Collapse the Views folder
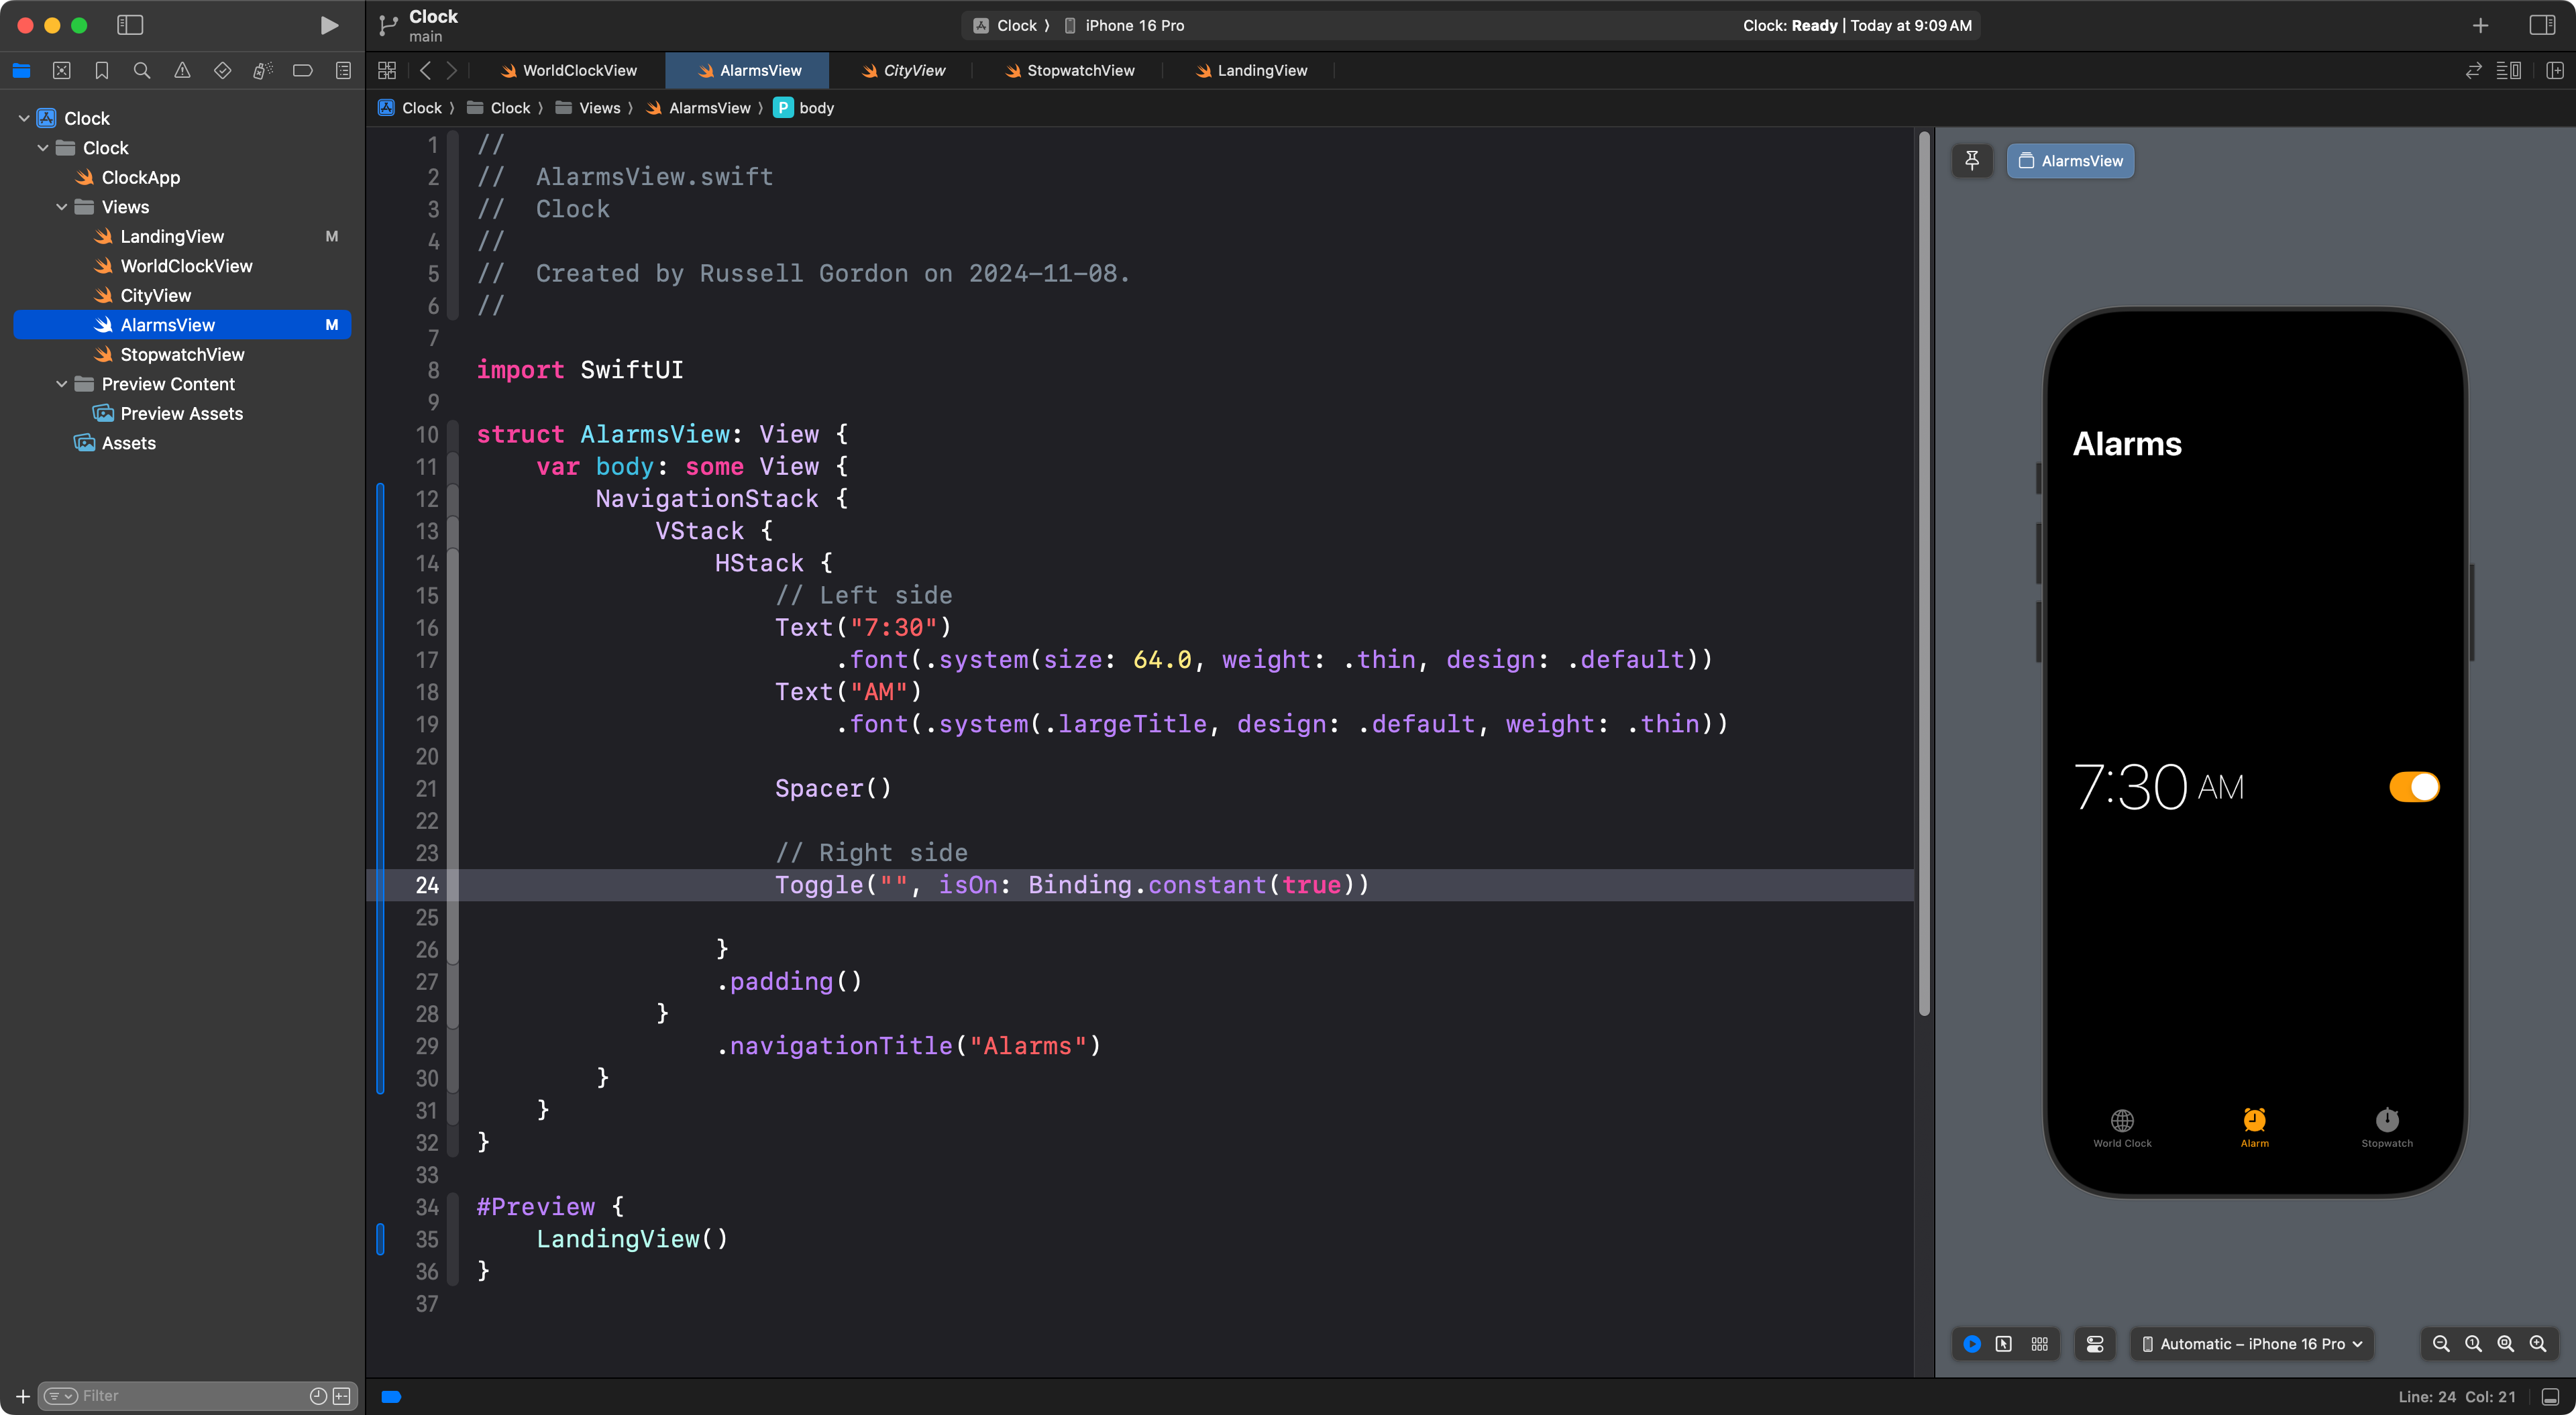 [62, 207]
